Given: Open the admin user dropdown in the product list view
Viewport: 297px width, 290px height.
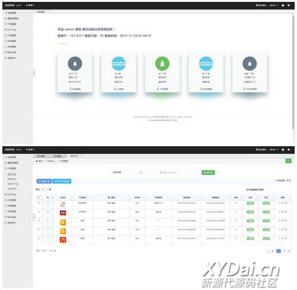Looking at the screenshot, I should coord(274,149).
